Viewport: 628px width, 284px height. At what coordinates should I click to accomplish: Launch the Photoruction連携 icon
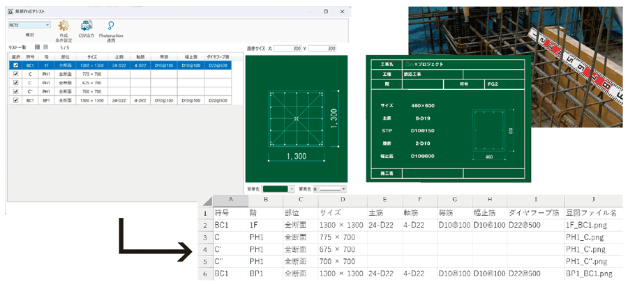[111, 26]
